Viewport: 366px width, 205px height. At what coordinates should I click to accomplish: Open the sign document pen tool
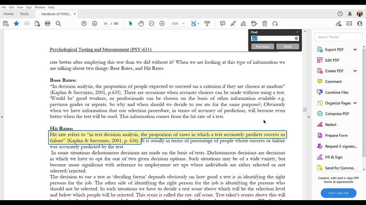[x=243, y=24]
